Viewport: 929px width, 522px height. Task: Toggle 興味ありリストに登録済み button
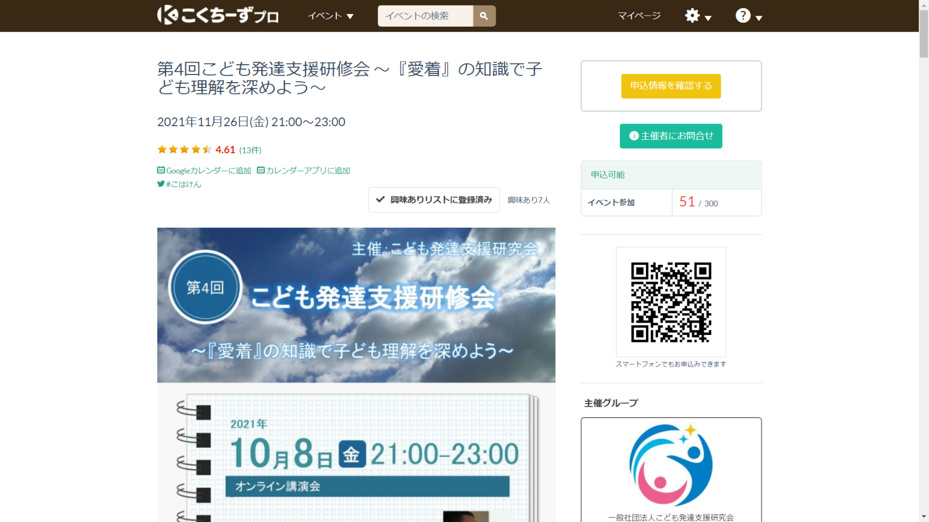[434, 200]
